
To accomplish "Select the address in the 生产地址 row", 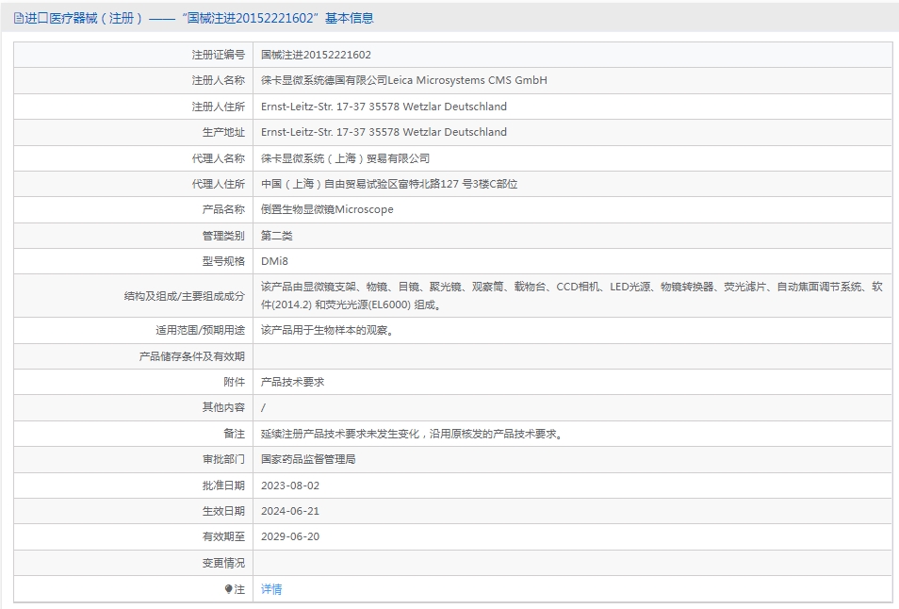I will click(384, 132).
